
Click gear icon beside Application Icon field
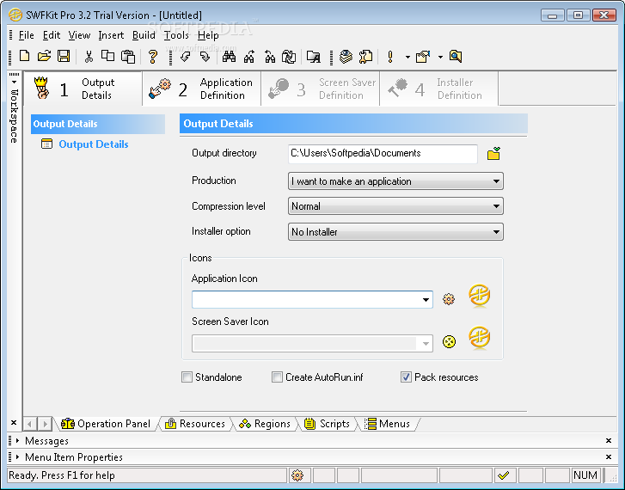pyautogui.click(x=449, y=299)
